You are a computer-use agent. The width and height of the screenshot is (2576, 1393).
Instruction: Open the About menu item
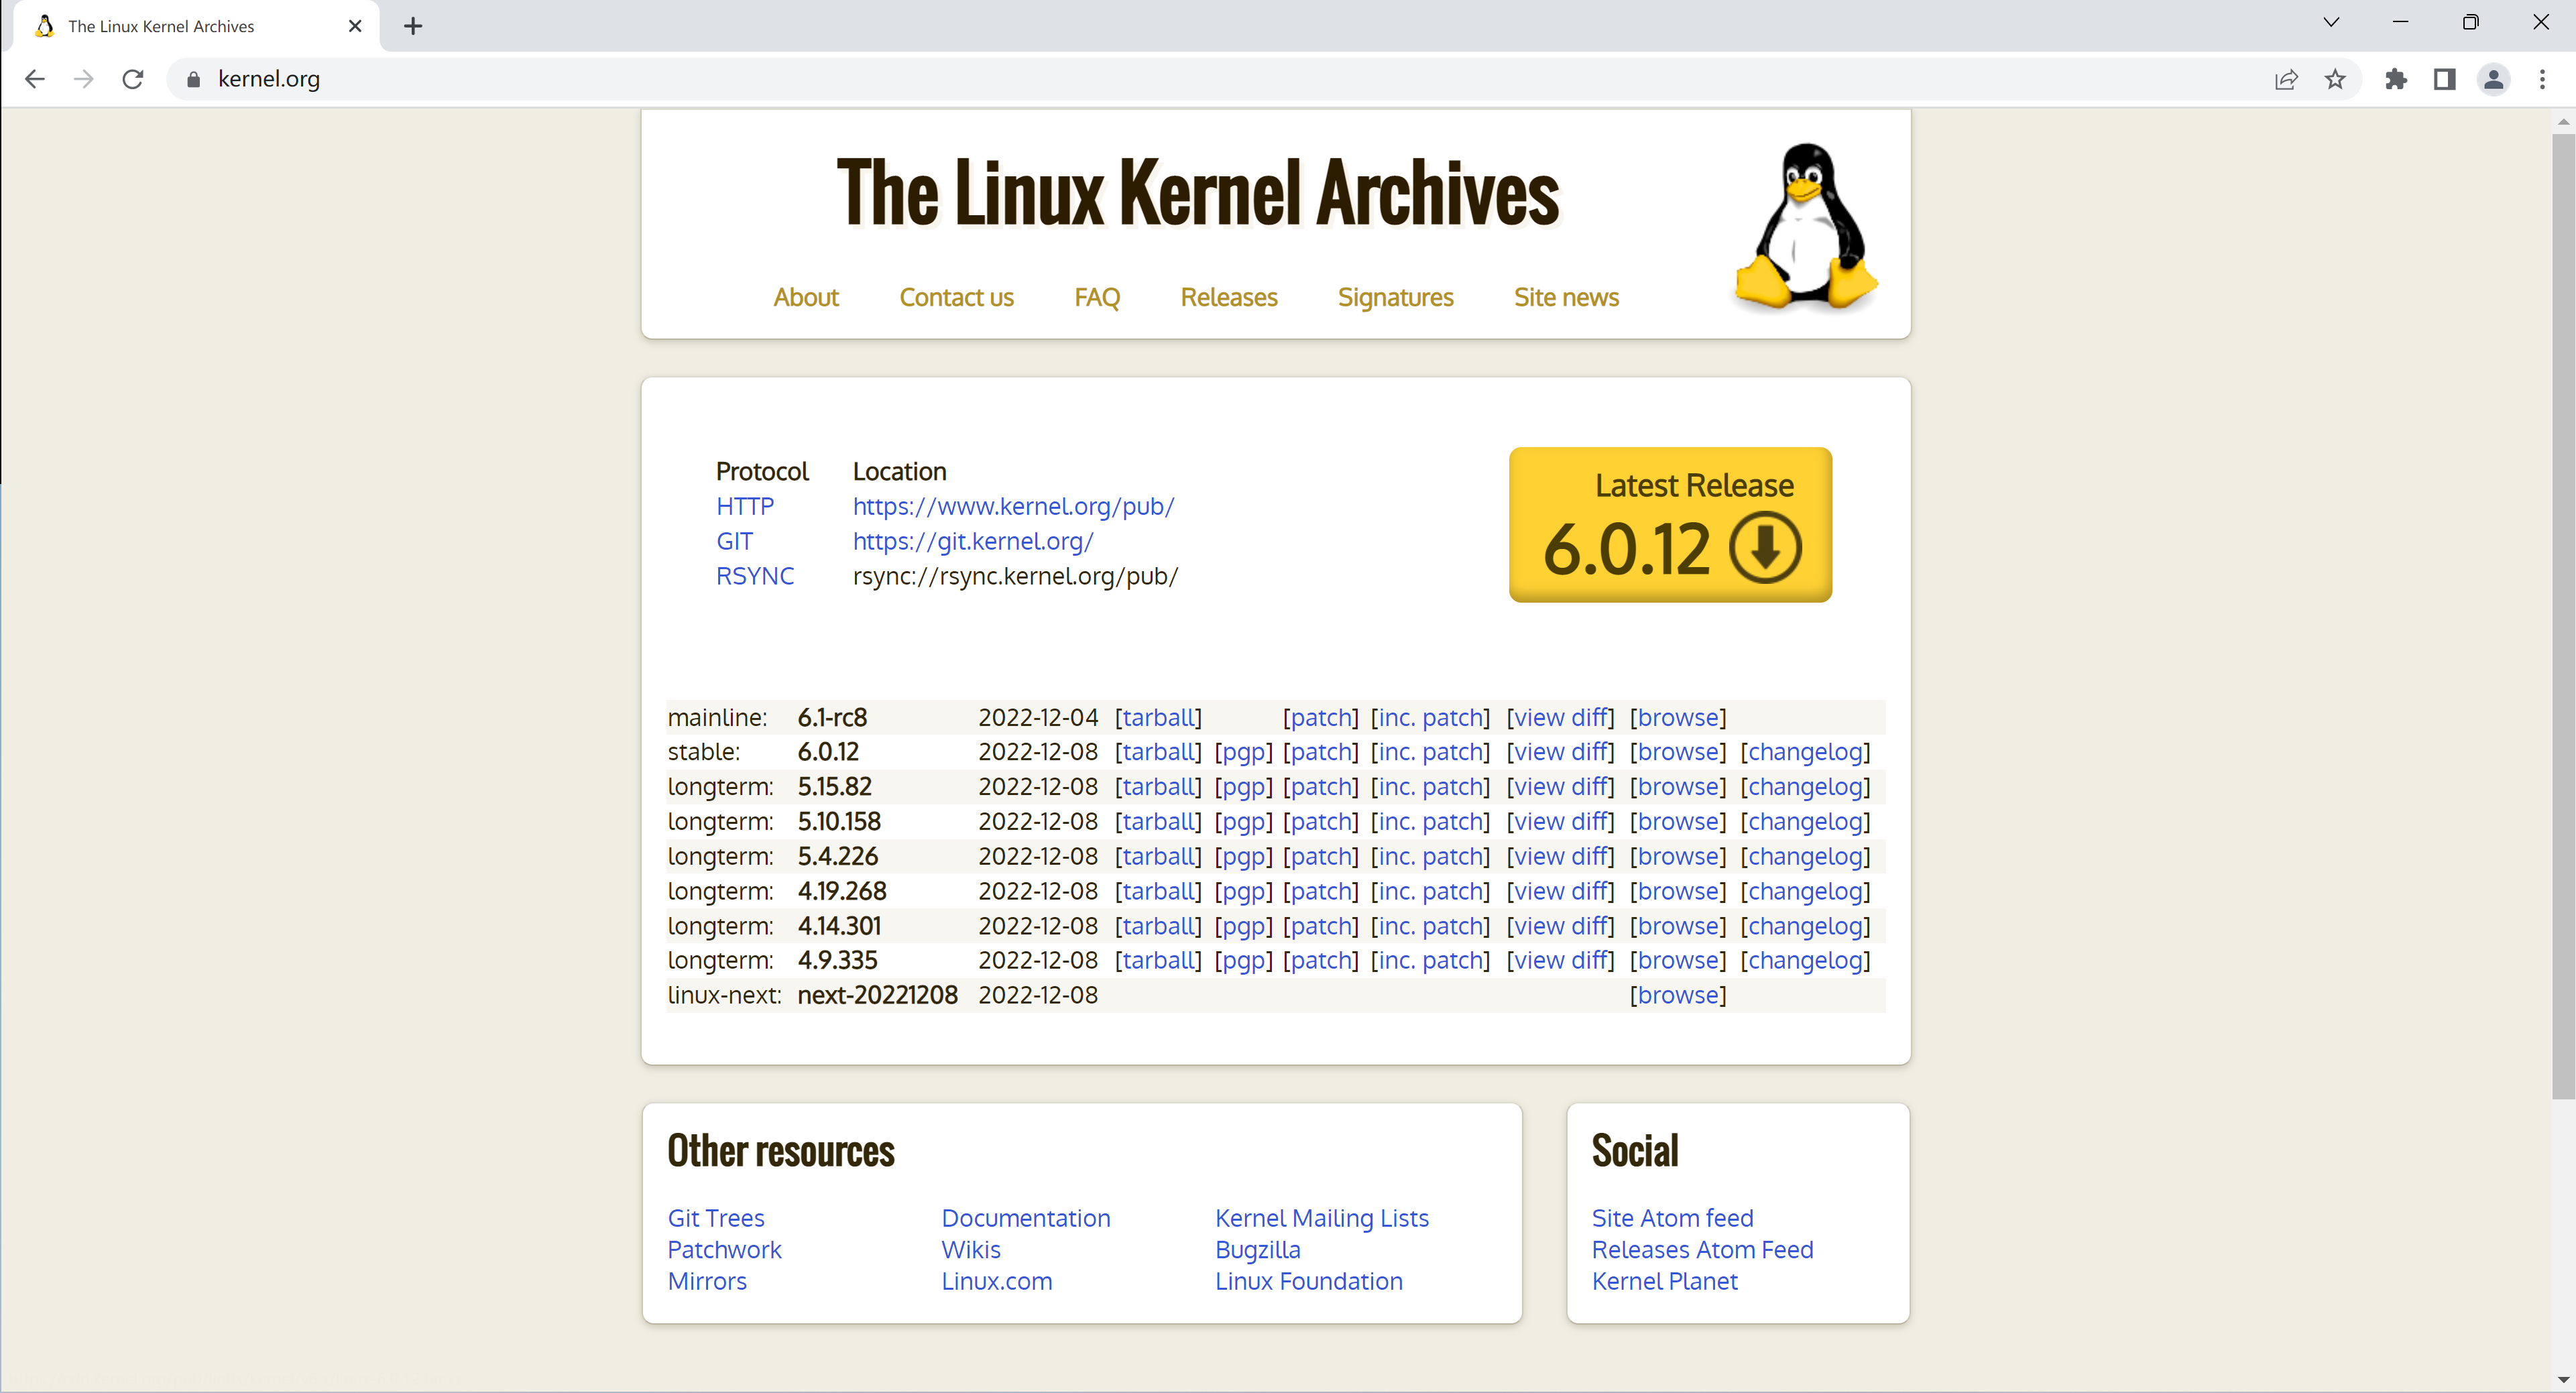pyautogui.click(x=806, y=297)
